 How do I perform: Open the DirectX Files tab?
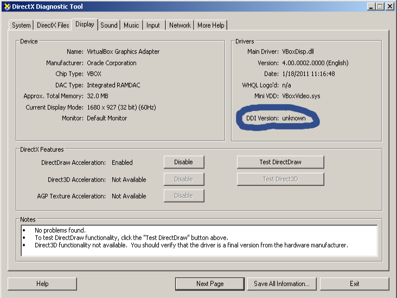point(53,25)
